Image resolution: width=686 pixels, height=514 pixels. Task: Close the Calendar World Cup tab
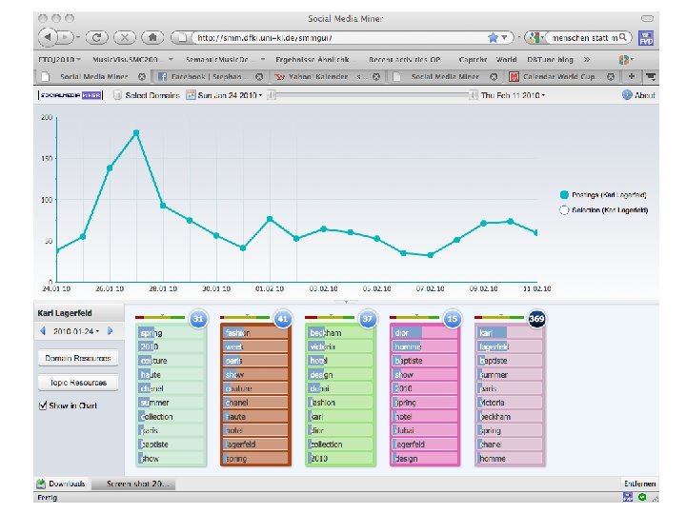[611, 77]
